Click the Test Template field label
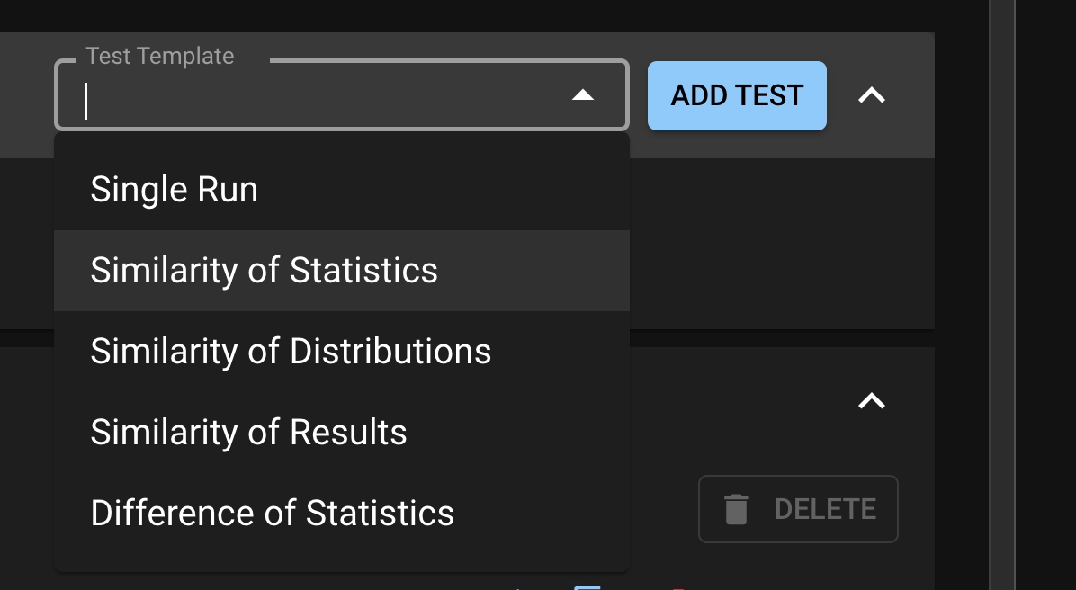 pyautogui.click(x=160, y=57)
